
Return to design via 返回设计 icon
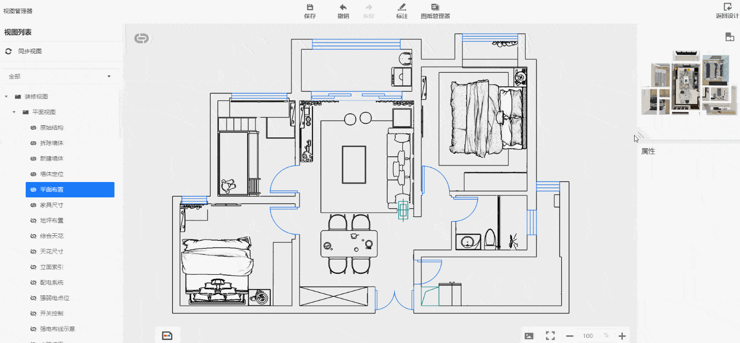(727, 7)
